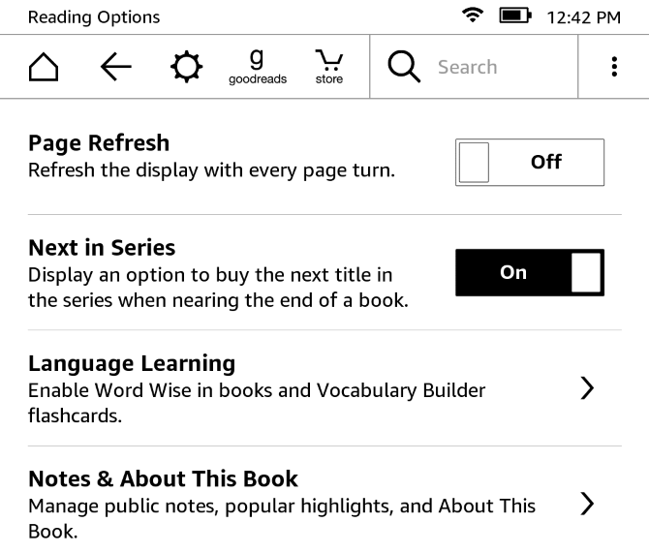Viewport: 649px width, 553px height.
Task: Open Goodreads from the toolbar
Action: (x=257, y=67)
